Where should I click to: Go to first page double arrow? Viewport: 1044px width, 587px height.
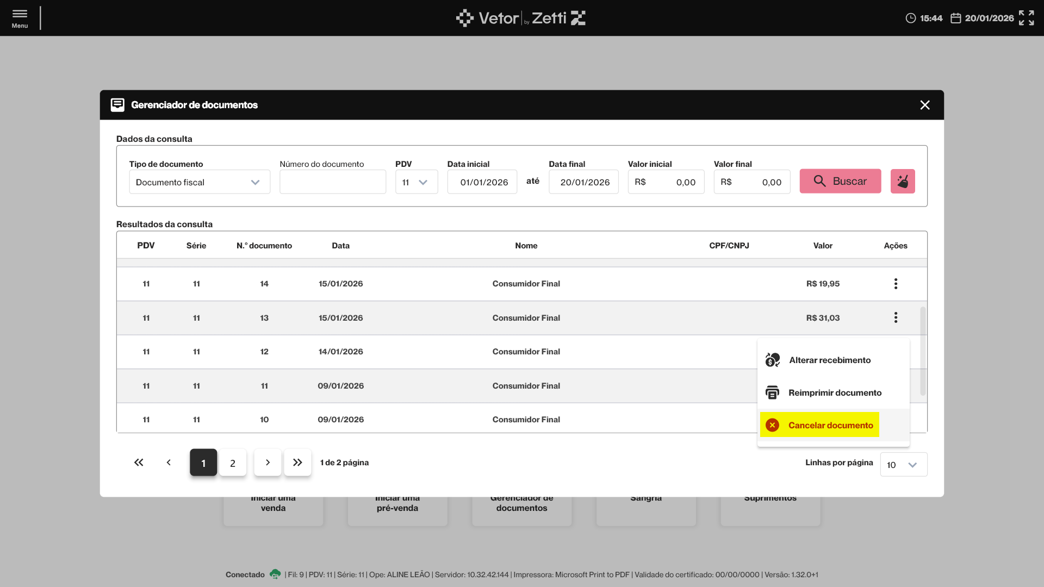(x=139, y=463)
